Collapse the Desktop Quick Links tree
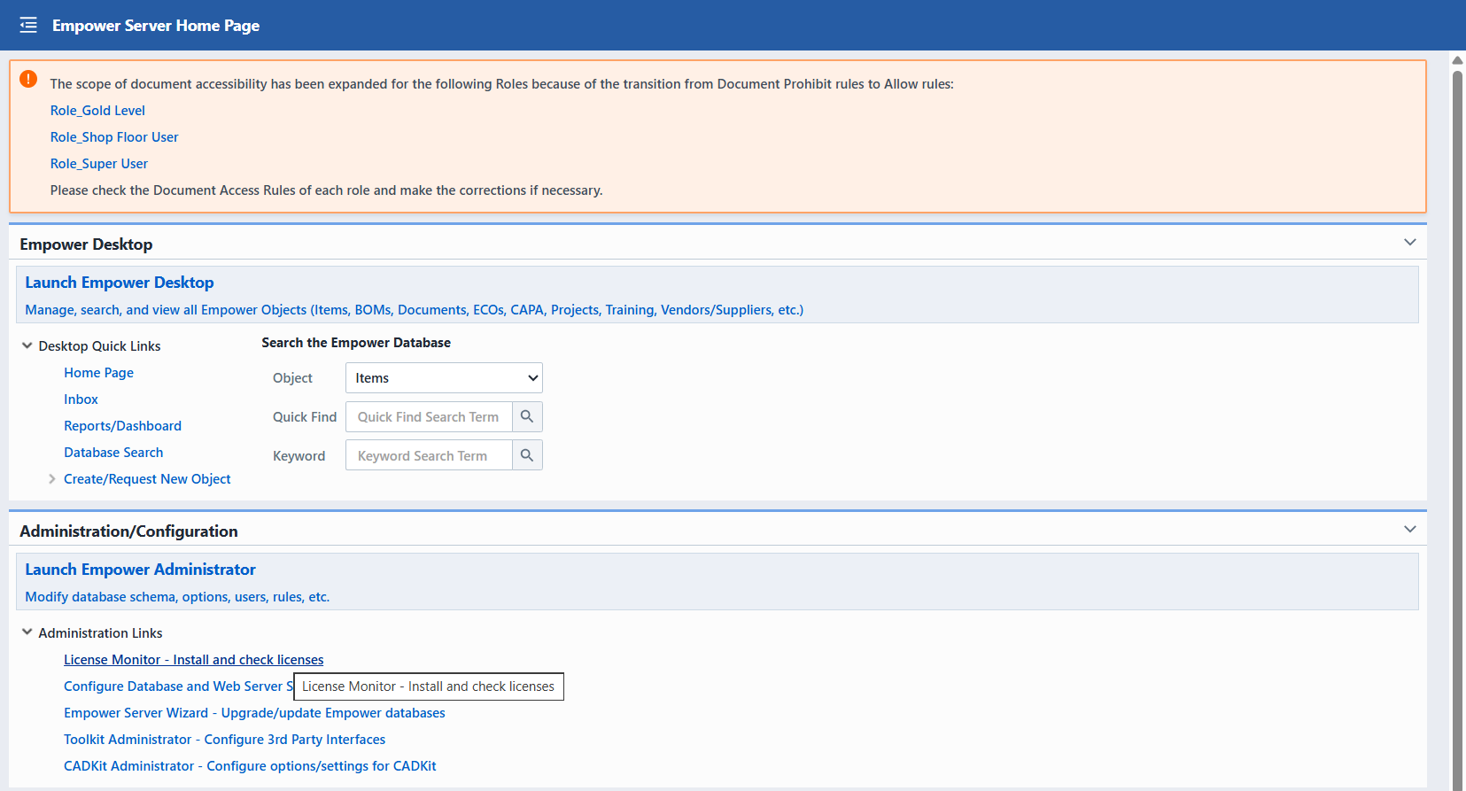 tap(27, 345)
